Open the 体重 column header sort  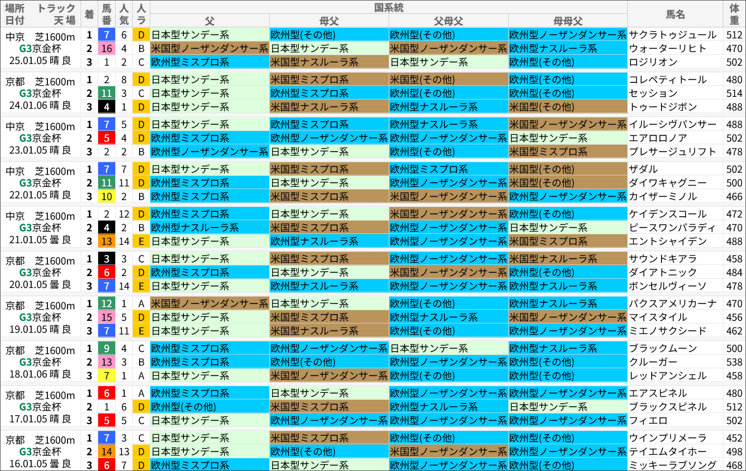[x=735, y=12]
